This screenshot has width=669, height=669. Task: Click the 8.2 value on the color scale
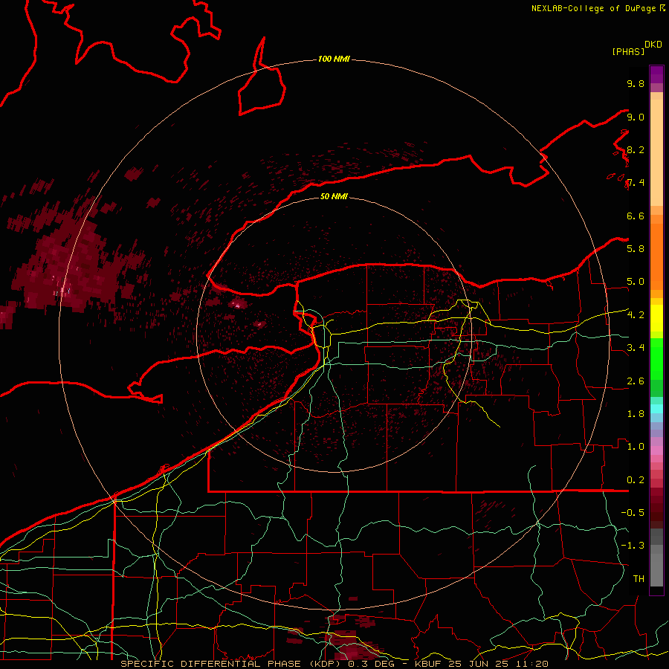click(x=636, y=149)
